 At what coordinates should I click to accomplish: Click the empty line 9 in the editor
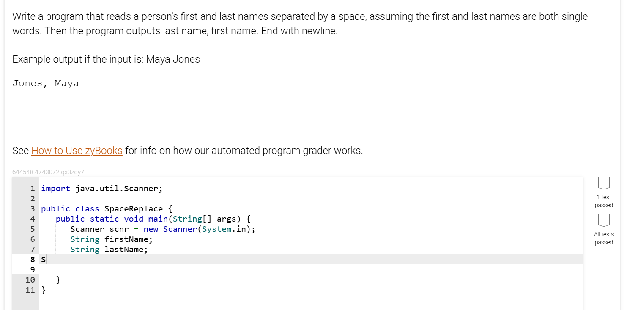(x=85, y=269)
